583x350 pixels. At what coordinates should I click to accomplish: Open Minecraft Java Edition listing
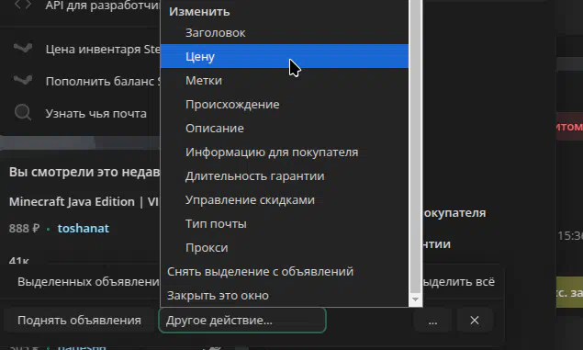(84, 201)
